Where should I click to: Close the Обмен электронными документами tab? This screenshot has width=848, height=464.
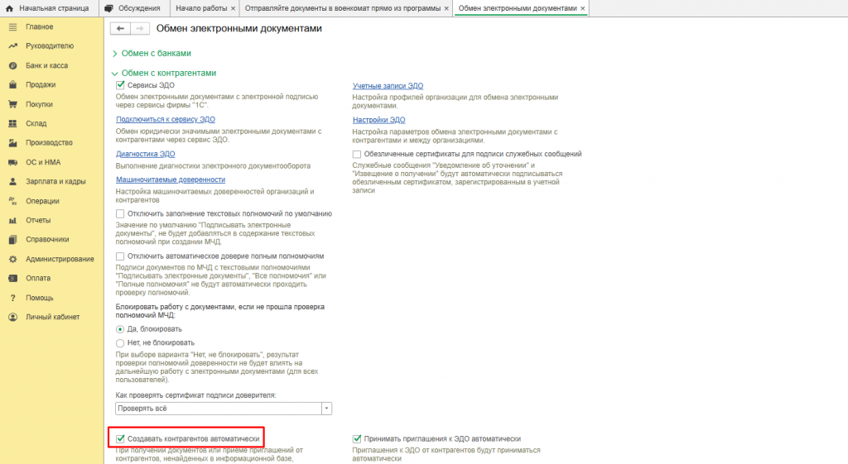[x=582, y=8]
